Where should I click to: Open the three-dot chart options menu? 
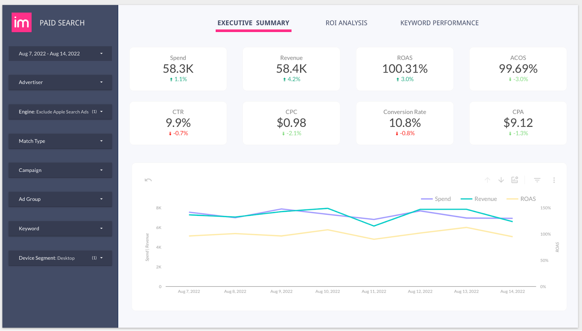click(554, 180)
